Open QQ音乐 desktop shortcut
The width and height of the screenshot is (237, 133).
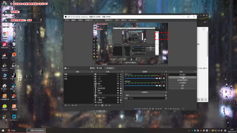point(4,107)
